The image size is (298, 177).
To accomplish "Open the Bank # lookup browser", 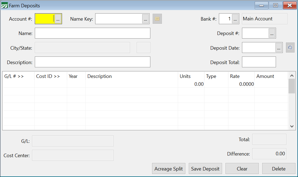I will 235,18.
